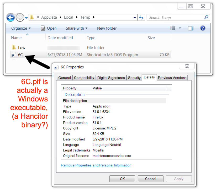This screenshot has width=216, height=190.
Task: Click the Refresh button beside address bar
Action: tap(141, 18)
